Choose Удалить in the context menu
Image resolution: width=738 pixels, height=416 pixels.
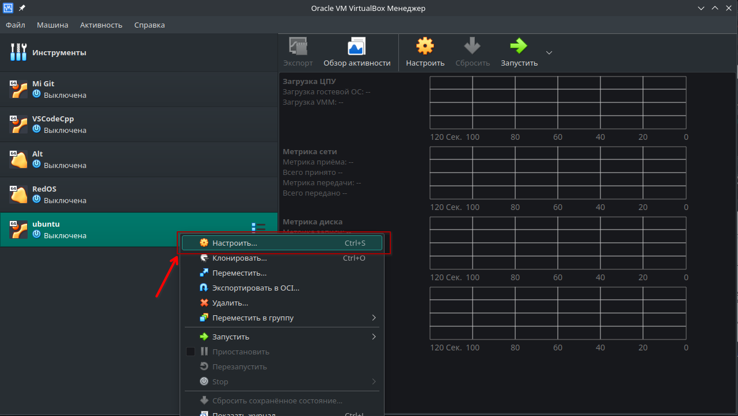point(230,303)
